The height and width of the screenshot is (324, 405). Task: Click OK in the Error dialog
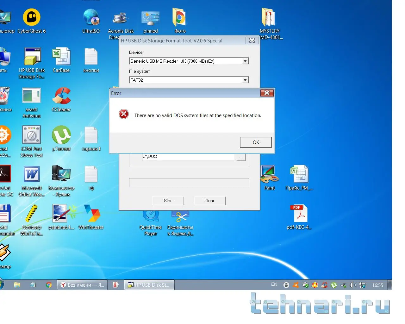pos(256,142)
